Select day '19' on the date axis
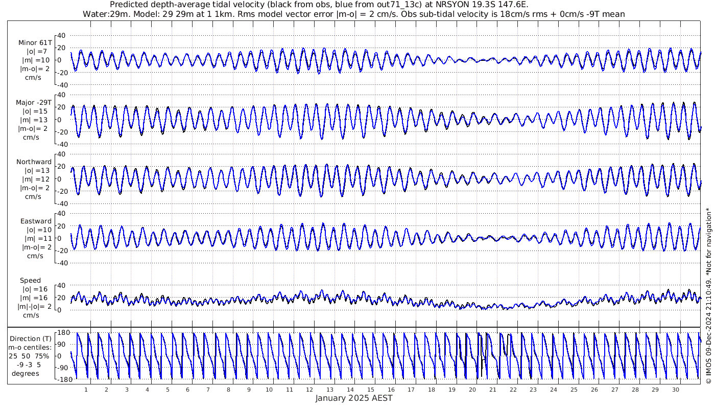Screen dimensions: 715x409 [452, 390]
